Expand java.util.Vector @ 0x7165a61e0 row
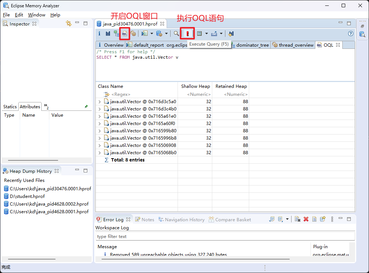Image resolution: width=369 pixels, height=273 pixels. pyautogui.click(x=99, y=116)
